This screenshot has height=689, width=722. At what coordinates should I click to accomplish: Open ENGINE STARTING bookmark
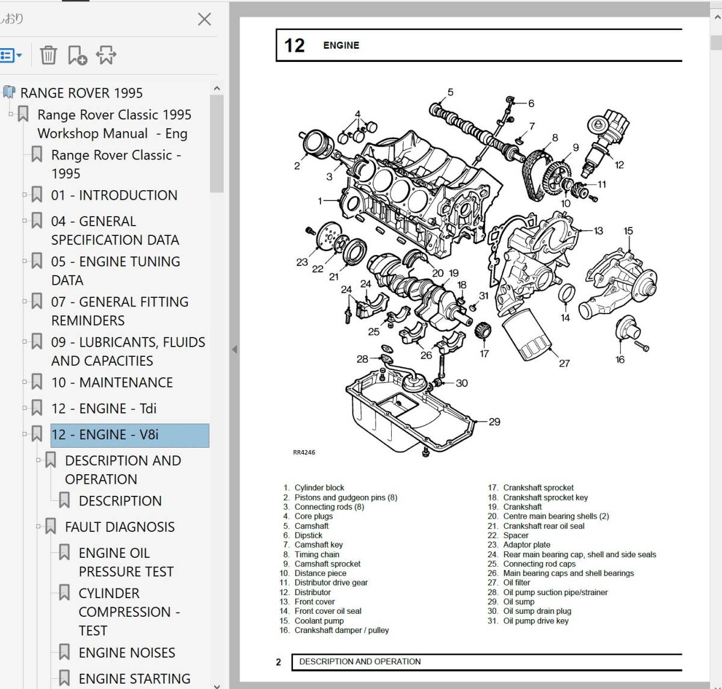click(134, 678)
